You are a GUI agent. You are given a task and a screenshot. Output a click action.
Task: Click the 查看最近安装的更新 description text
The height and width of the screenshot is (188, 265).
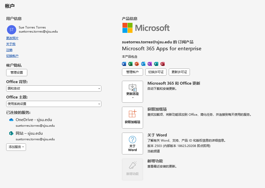click(x=162, y=166)
